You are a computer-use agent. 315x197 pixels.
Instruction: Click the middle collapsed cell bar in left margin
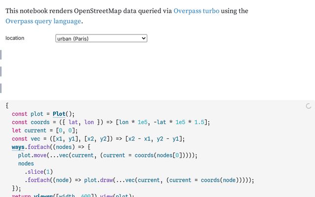pos(1,71)
